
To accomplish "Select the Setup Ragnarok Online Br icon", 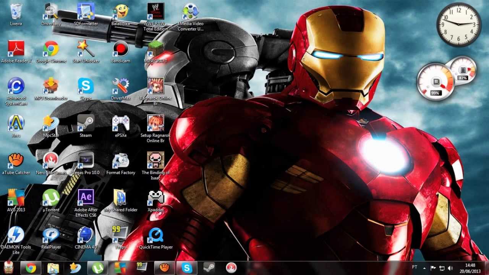I will pyautogui.click(x=155, y=129).
